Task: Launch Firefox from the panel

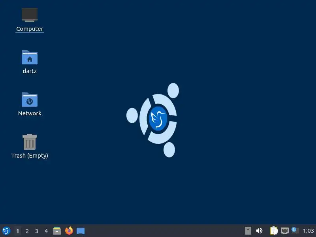Action: [x=69, y=231]
